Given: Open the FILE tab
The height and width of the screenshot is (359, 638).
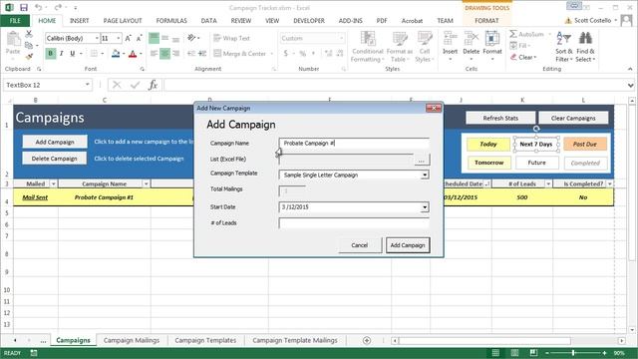Looking at the screenshot, I should coord(15,20).
